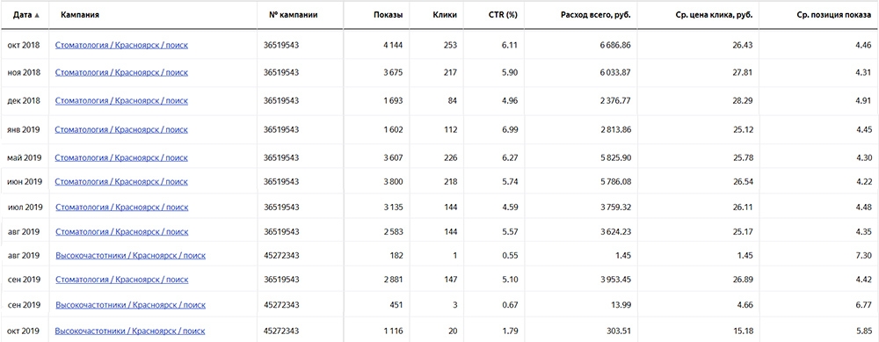Open Стоматология campaign link for янв 2019
Image resolution: width=879 pixels, height=342 pixels.
(x=121, y=129)
